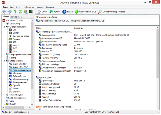
Task: Select the Чипсет tree item
Action: pyautogui.click(x=14, y=45)
